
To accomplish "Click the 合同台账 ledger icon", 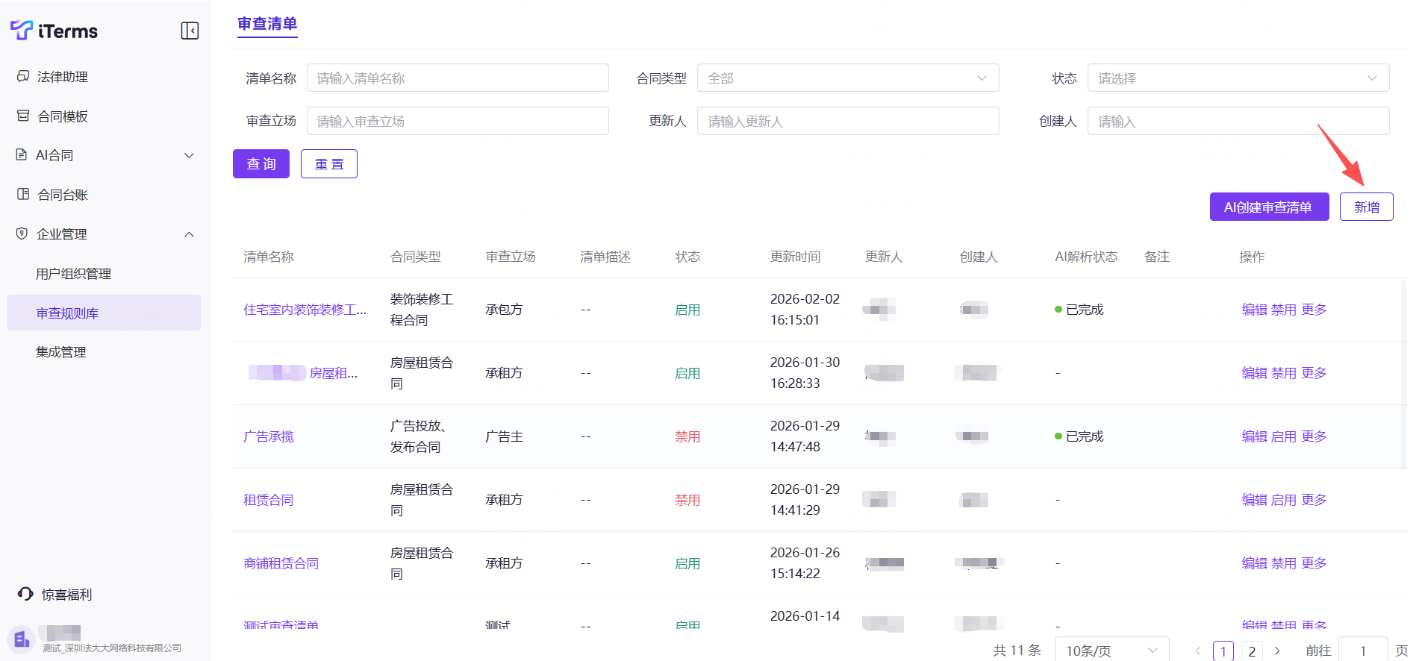I will (23, 194).
